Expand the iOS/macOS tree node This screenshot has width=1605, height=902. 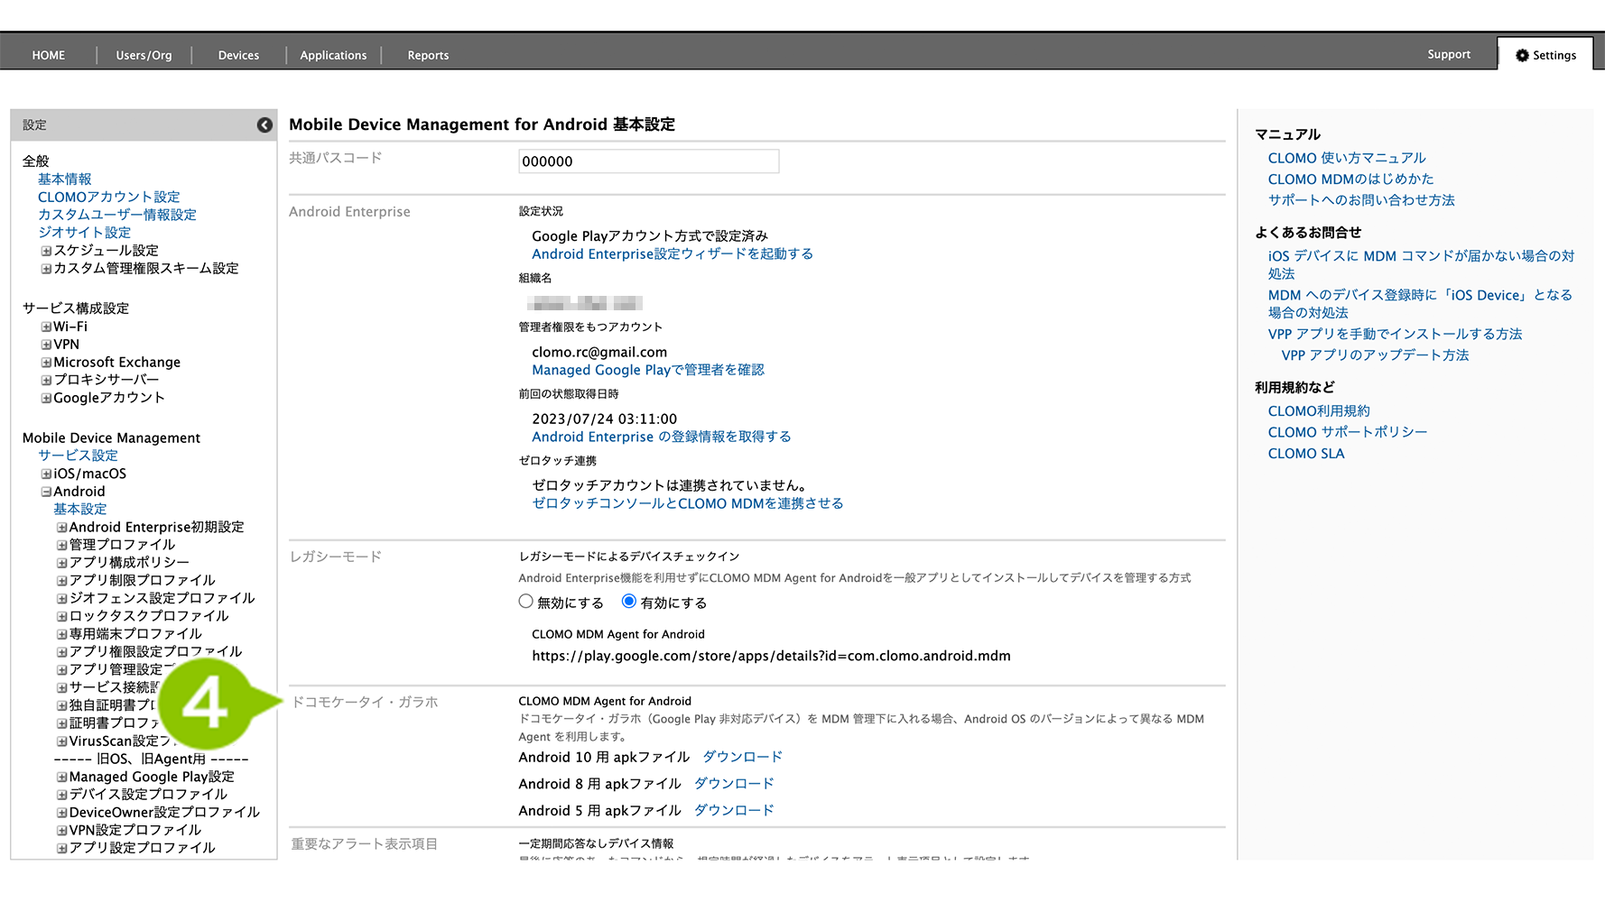(46, 474)
